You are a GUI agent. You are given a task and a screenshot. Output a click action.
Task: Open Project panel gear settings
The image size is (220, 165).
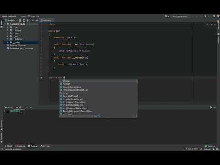pyautogui.click(x=33, y=20)
